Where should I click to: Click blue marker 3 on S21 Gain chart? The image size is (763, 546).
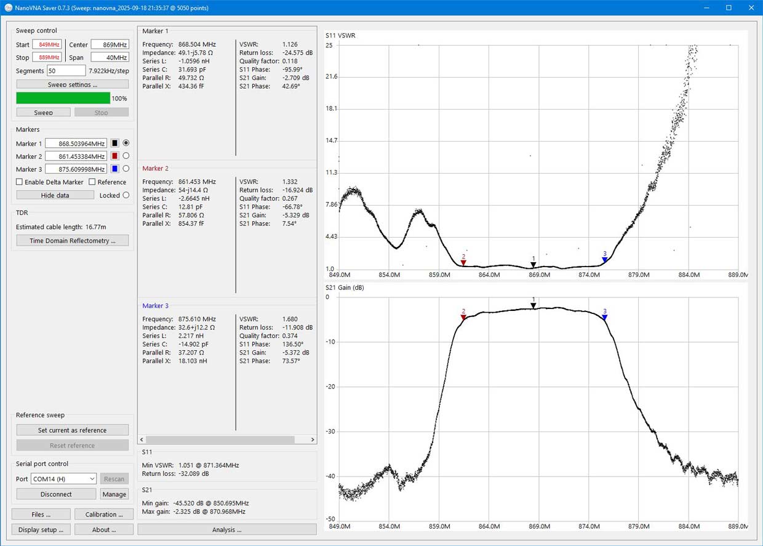coord(605,318)
